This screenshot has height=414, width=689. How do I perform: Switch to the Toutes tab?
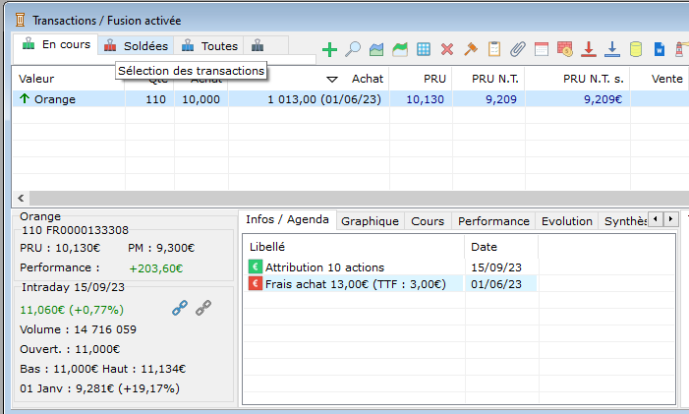[x=209, y=45]
